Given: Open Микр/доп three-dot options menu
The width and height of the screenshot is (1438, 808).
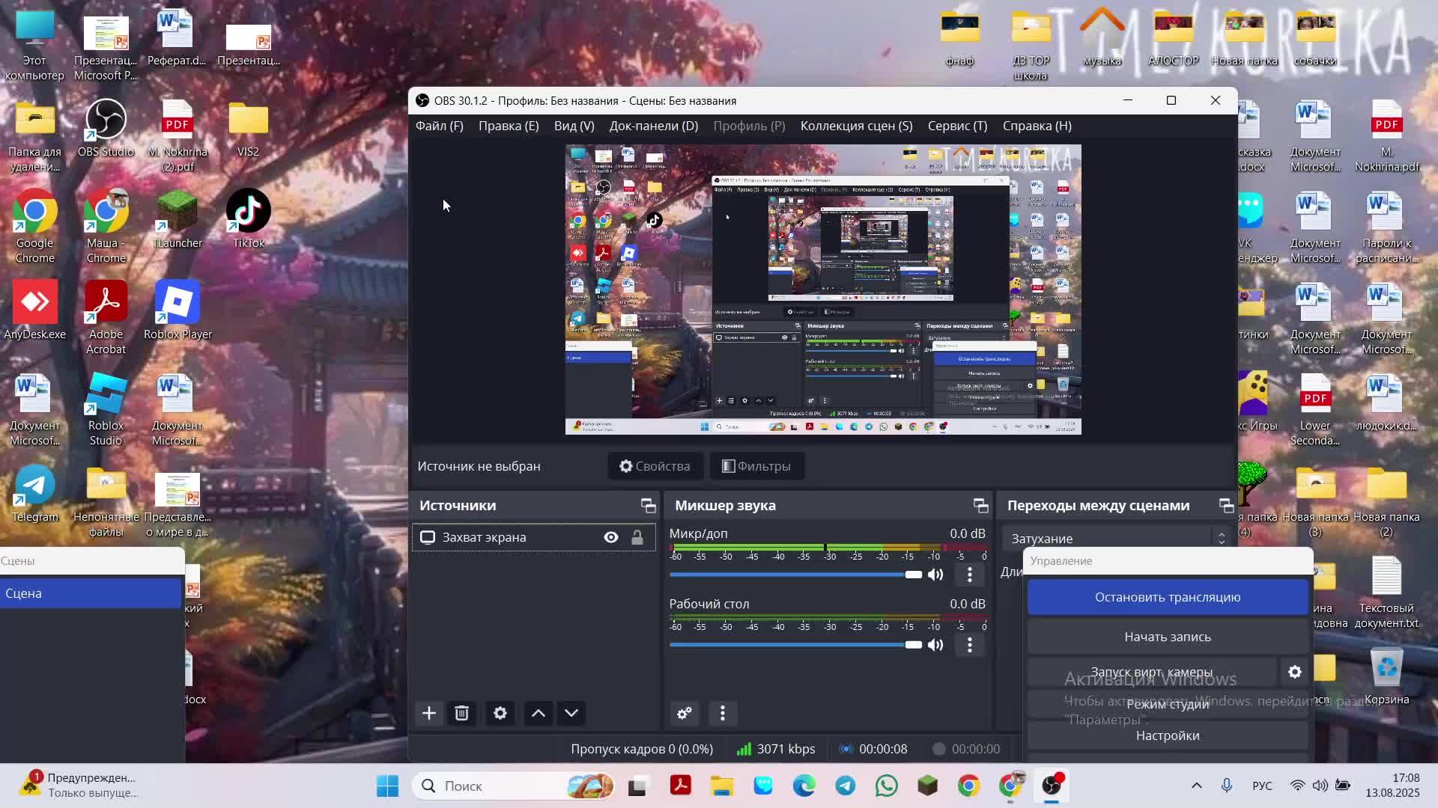Looking at the screenshot, I should [x=969, y=575].
